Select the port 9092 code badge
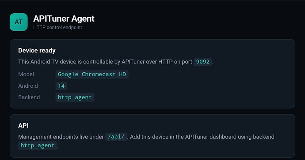This screenshot has width=305, height=160. [x=203, y=62]
